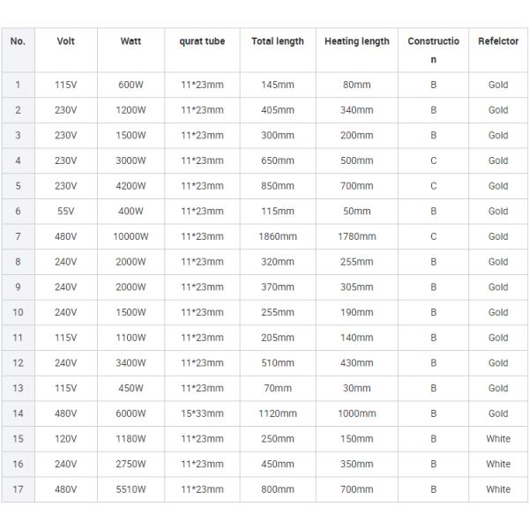Click the 50mm heating length cell
The image size is (529, 529).
point(357,212)
